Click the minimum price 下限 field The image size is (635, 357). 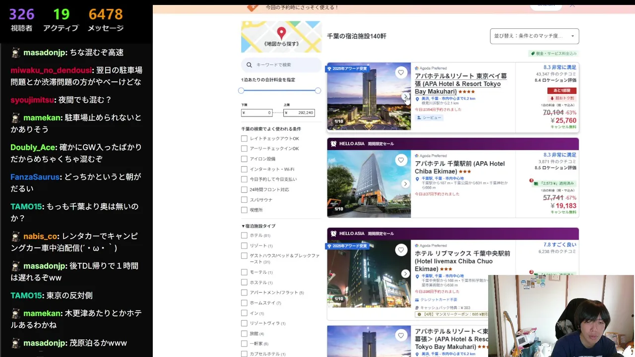point(256,113)
